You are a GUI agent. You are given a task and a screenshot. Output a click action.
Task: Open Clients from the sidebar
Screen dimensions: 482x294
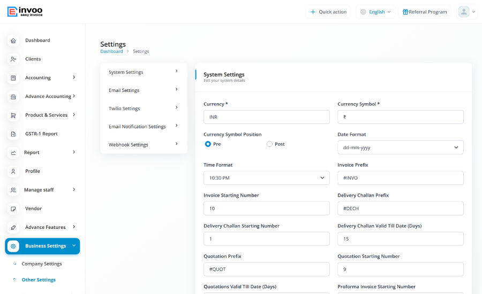[33, 59]
